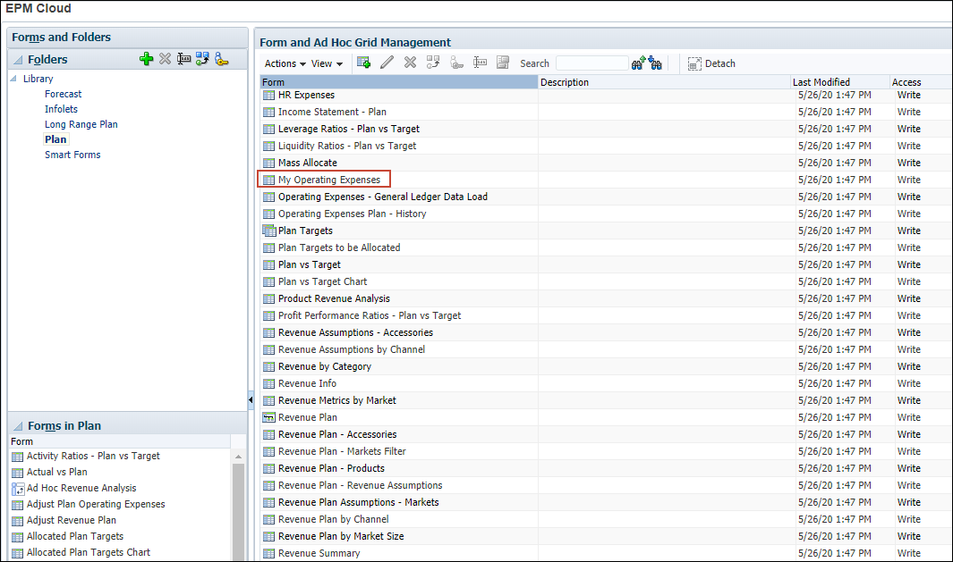Select Adjust Revenue Plan in bottom list
The image size is (953, 562).
[71, 520]
